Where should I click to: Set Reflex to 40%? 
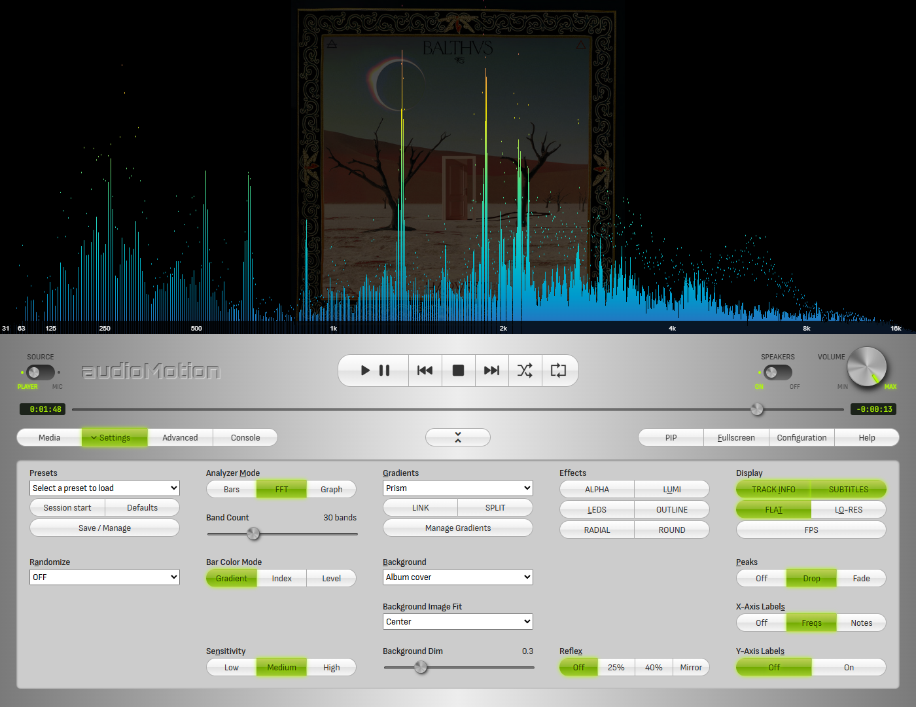654,667
